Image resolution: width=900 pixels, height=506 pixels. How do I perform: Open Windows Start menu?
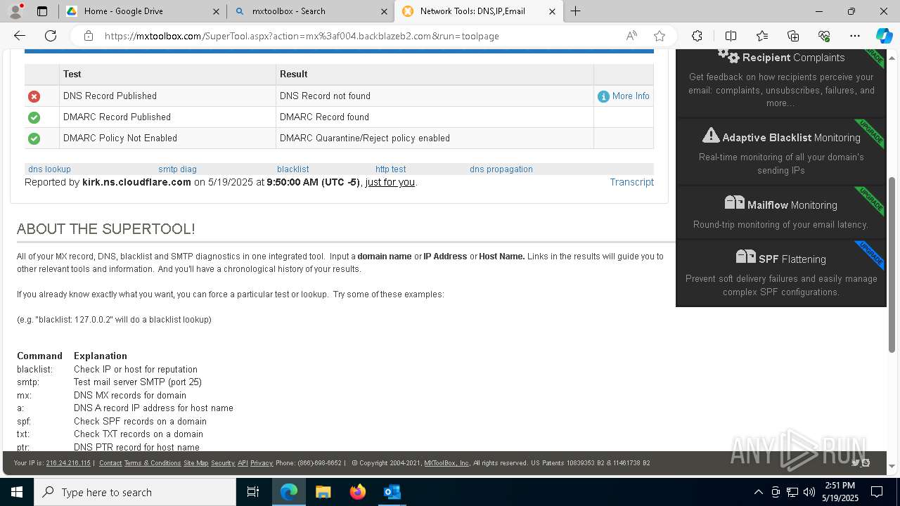pos(16,492)
